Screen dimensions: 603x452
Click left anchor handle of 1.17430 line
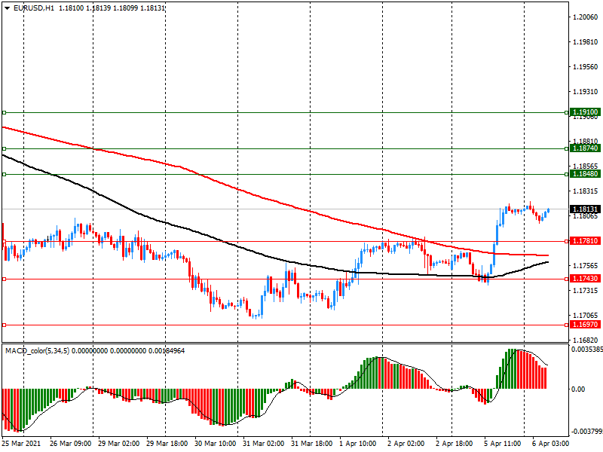point(5,279)
